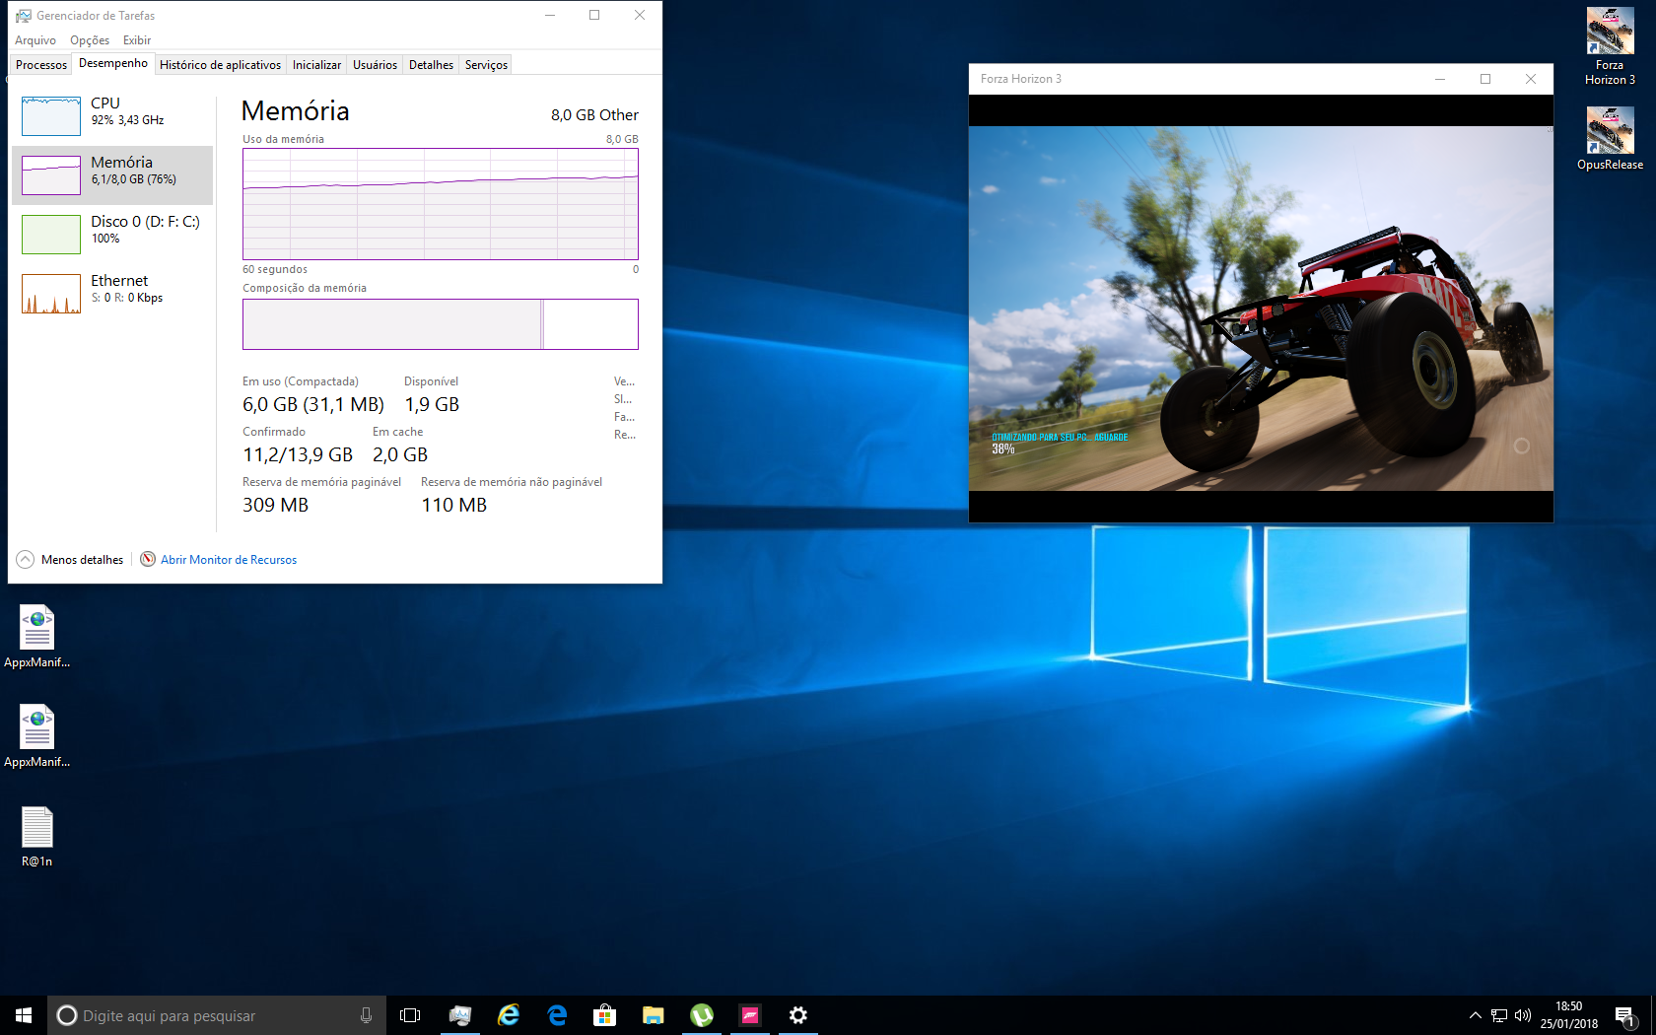Close the Forza Horizon 3 window
1656x1035 pixels.
(x=1531, y=79)
